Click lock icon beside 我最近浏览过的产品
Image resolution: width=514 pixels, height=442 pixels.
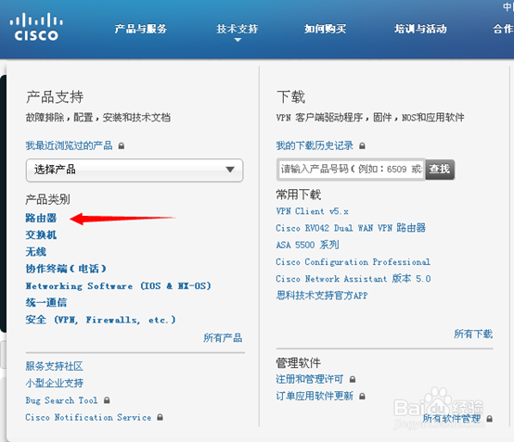point(122,145)
